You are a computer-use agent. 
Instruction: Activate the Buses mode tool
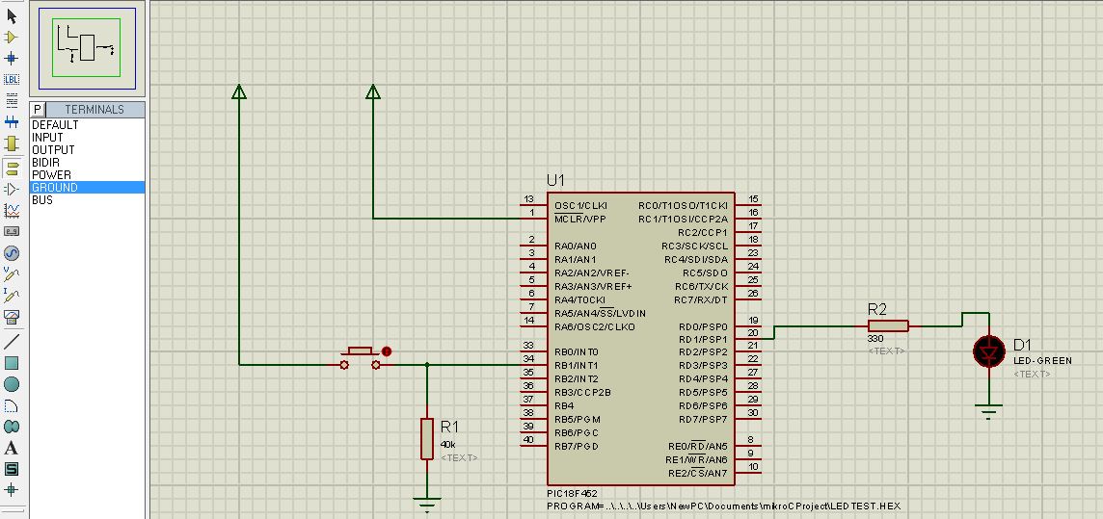pos(12,121)
